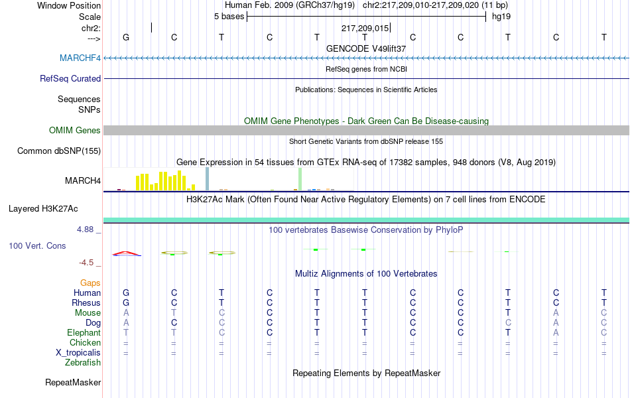630x398 pixels.
Task: Click the hg19 scale label
Action: click(x=501, y=17)
